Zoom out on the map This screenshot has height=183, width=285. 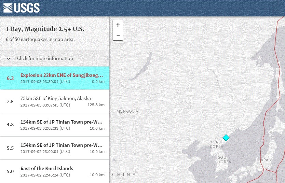pos(118,35)
